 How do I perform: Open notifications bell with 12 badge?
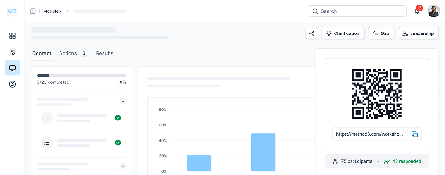point(417,11)
